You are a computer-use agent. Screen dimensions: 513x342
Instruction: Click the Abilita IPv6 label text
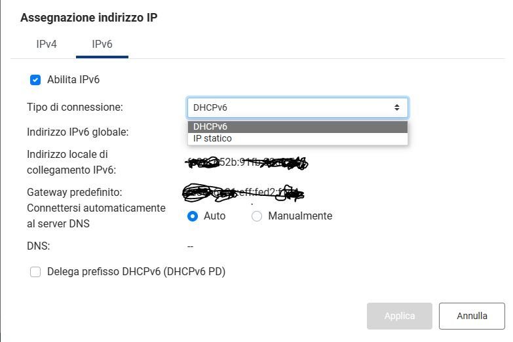[73, 79]
